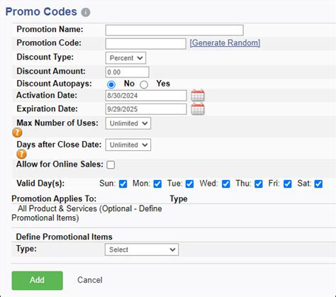Image resolution: width=336 pixels, height=297 pixels.
Task: Click the Cancel link
Action: tap(90, 280)
